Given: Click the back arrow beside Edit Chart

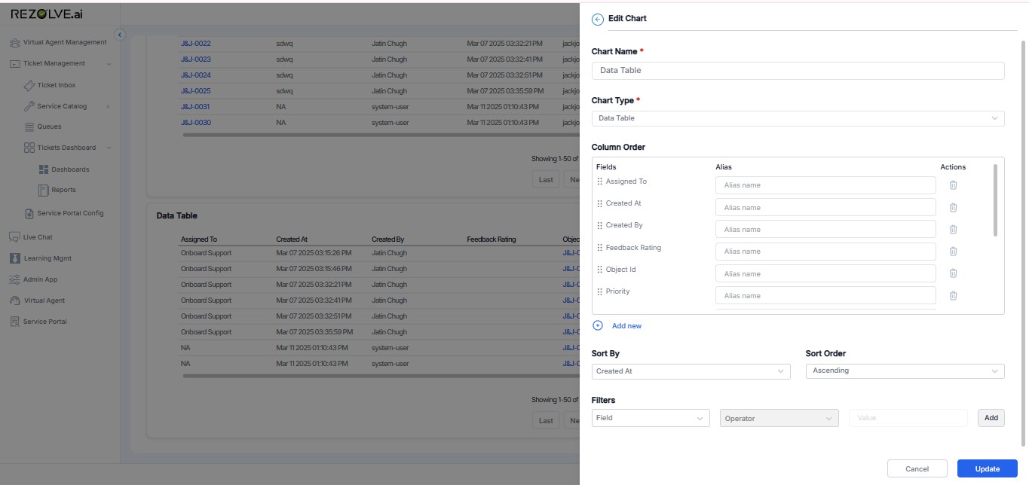Looking at the screenshot, I should tap(598, 19).
